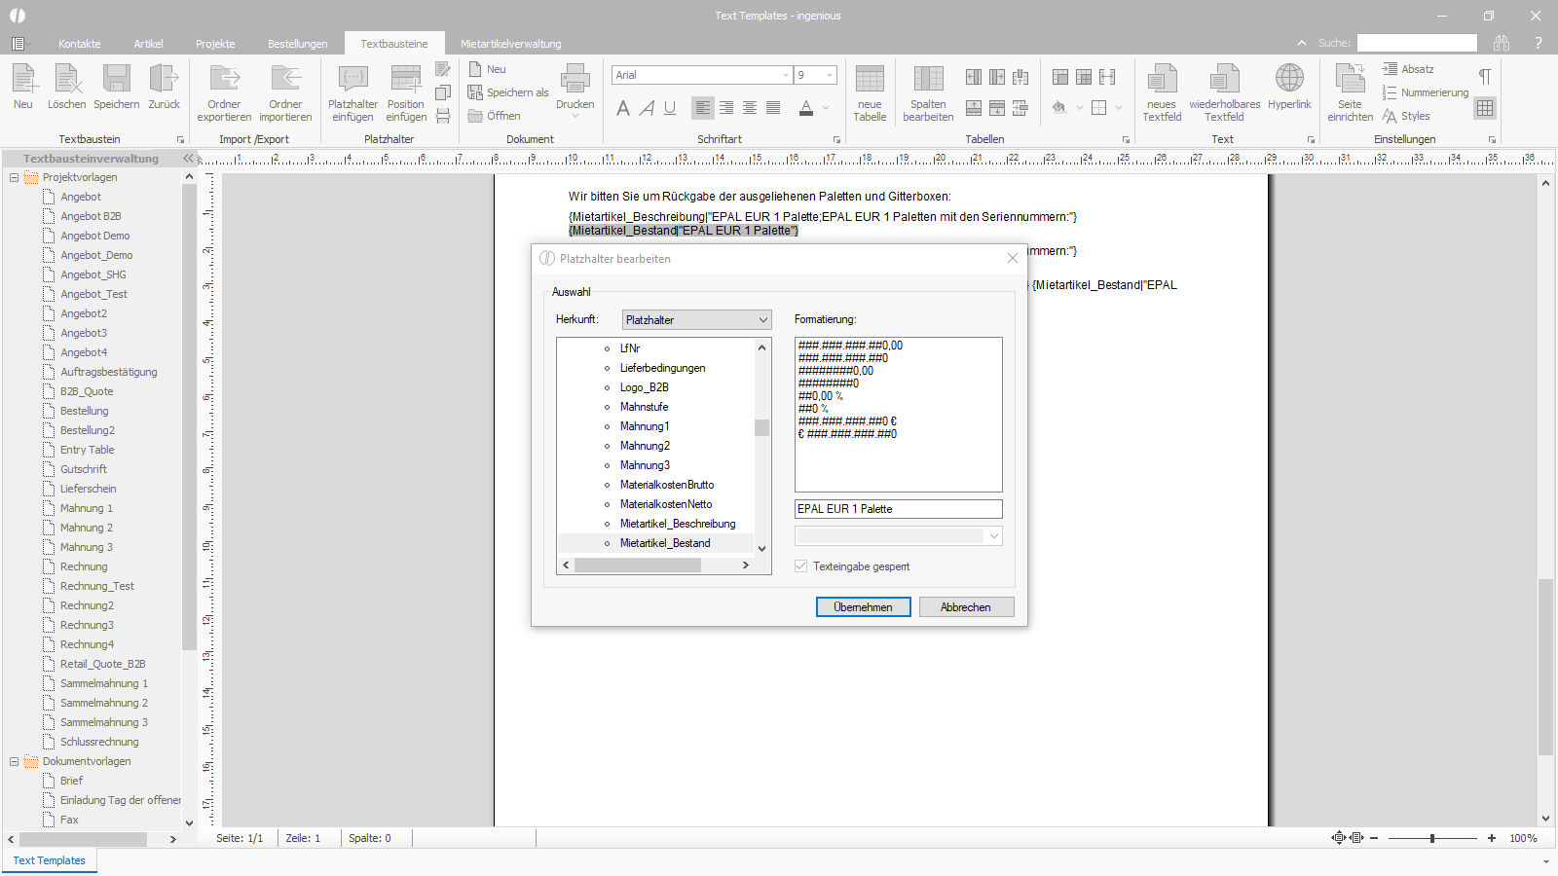
Task: Click the zoom slider handle
Action: pyautogui.click(x=1432, y=838)
